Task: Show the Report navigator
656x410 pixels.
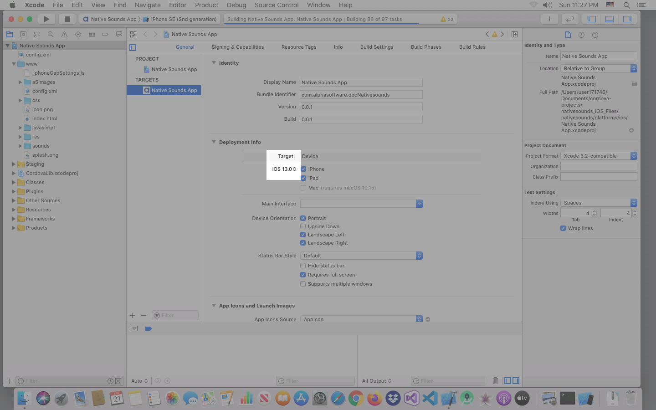Action: (x=119, y=34)
